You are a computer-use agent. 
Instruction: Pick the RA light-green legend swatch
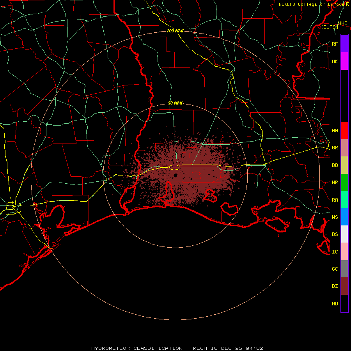coord(344,200)
